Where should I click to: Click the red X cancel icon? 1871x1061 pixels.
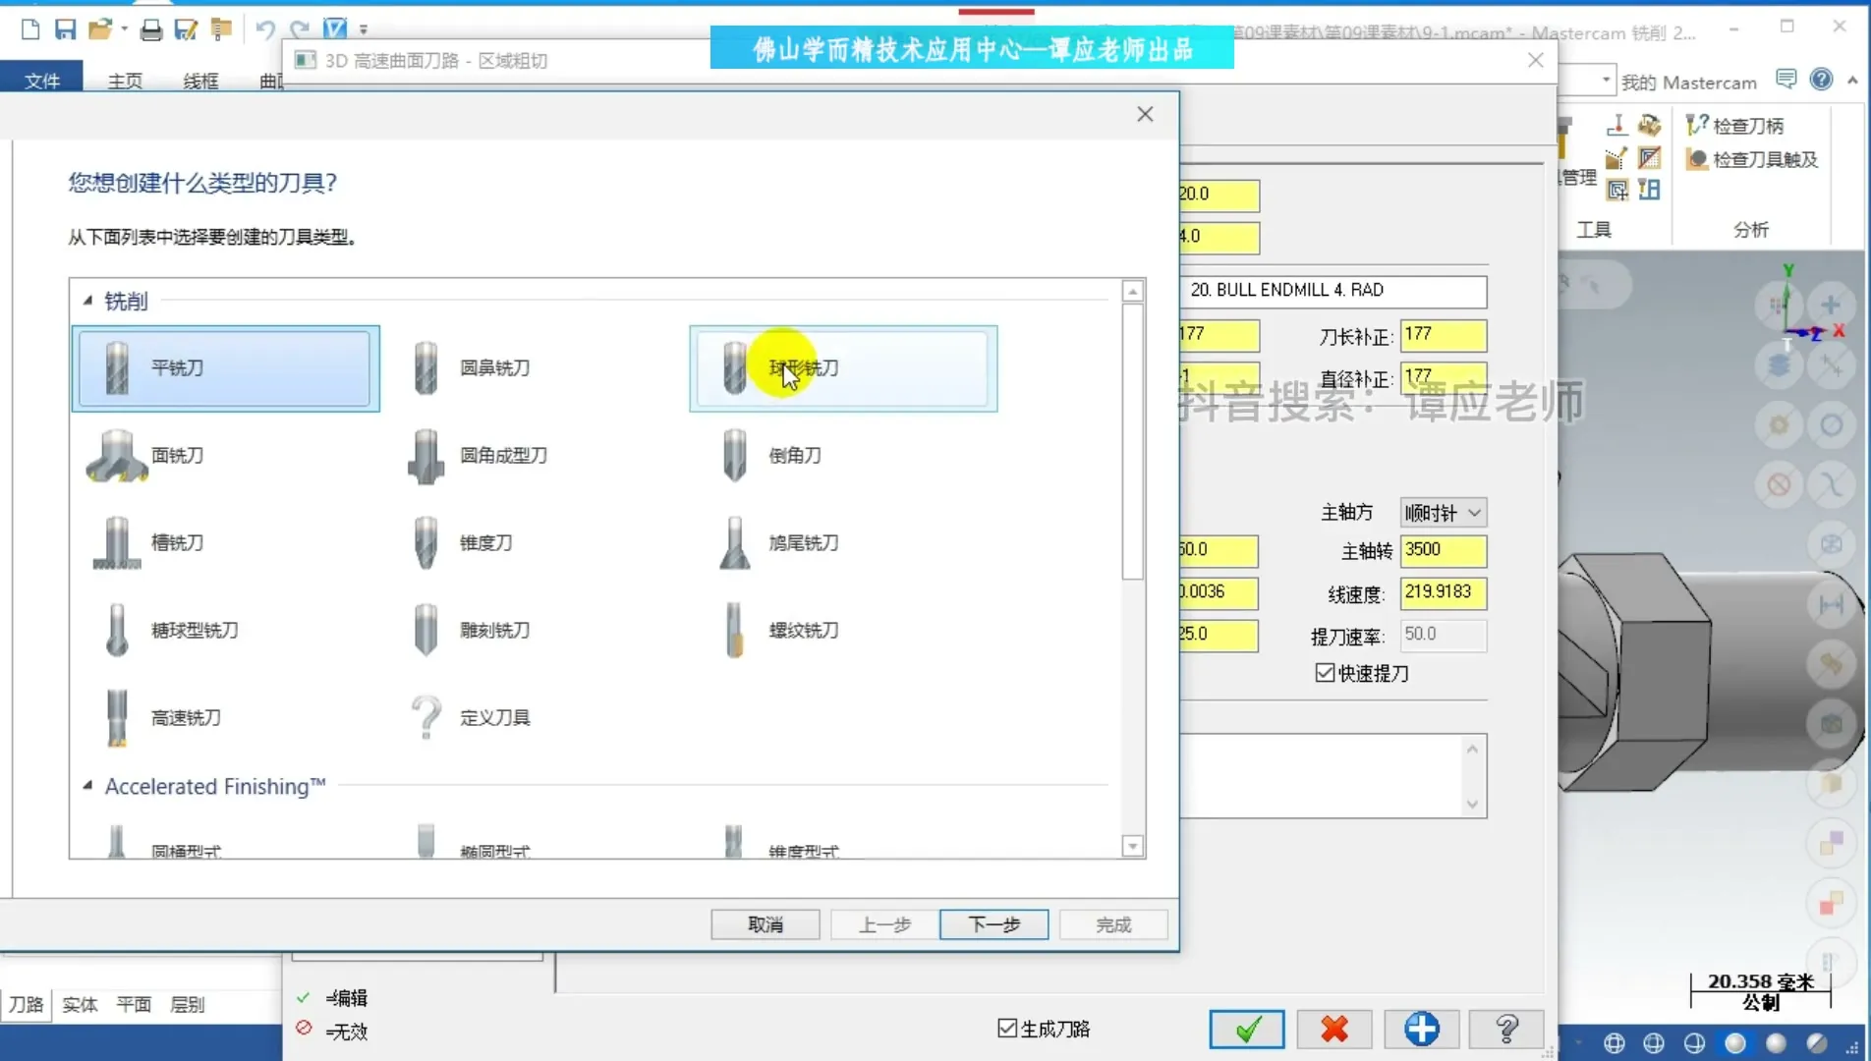tap(1333, 1029)
